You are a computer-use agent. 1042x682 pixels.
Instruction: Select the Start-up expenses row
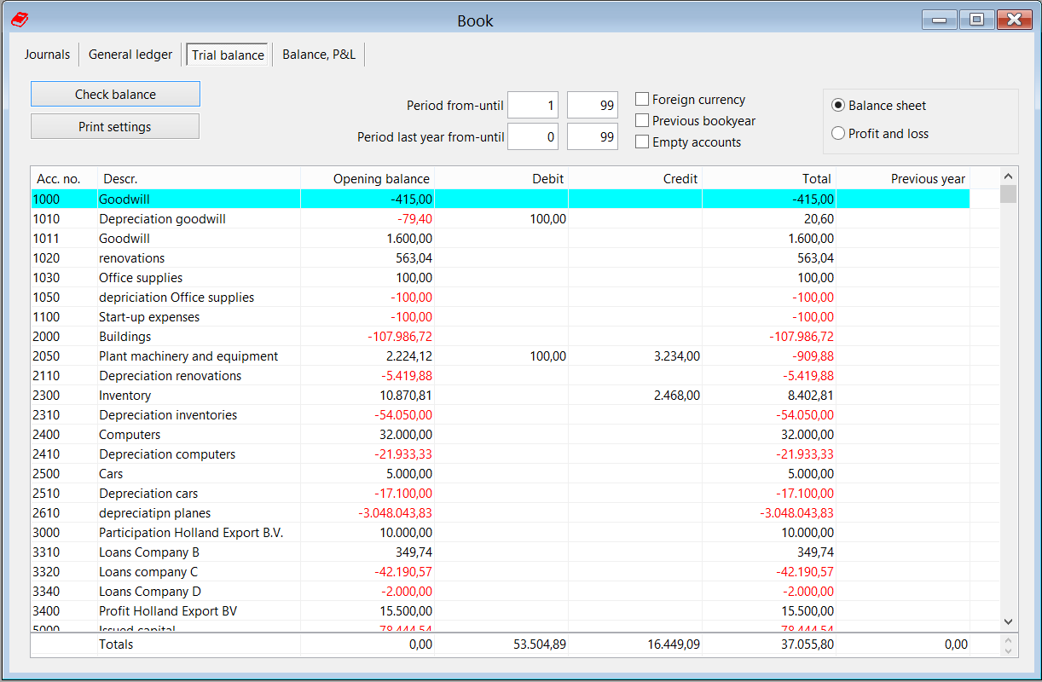click(x=501, y=317)
